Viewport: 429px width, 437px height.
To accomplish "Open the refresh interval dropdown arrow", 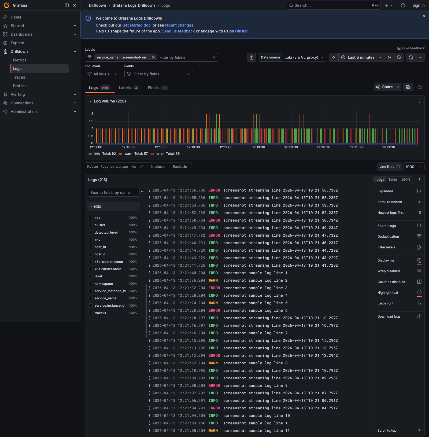I will (420, 57).
